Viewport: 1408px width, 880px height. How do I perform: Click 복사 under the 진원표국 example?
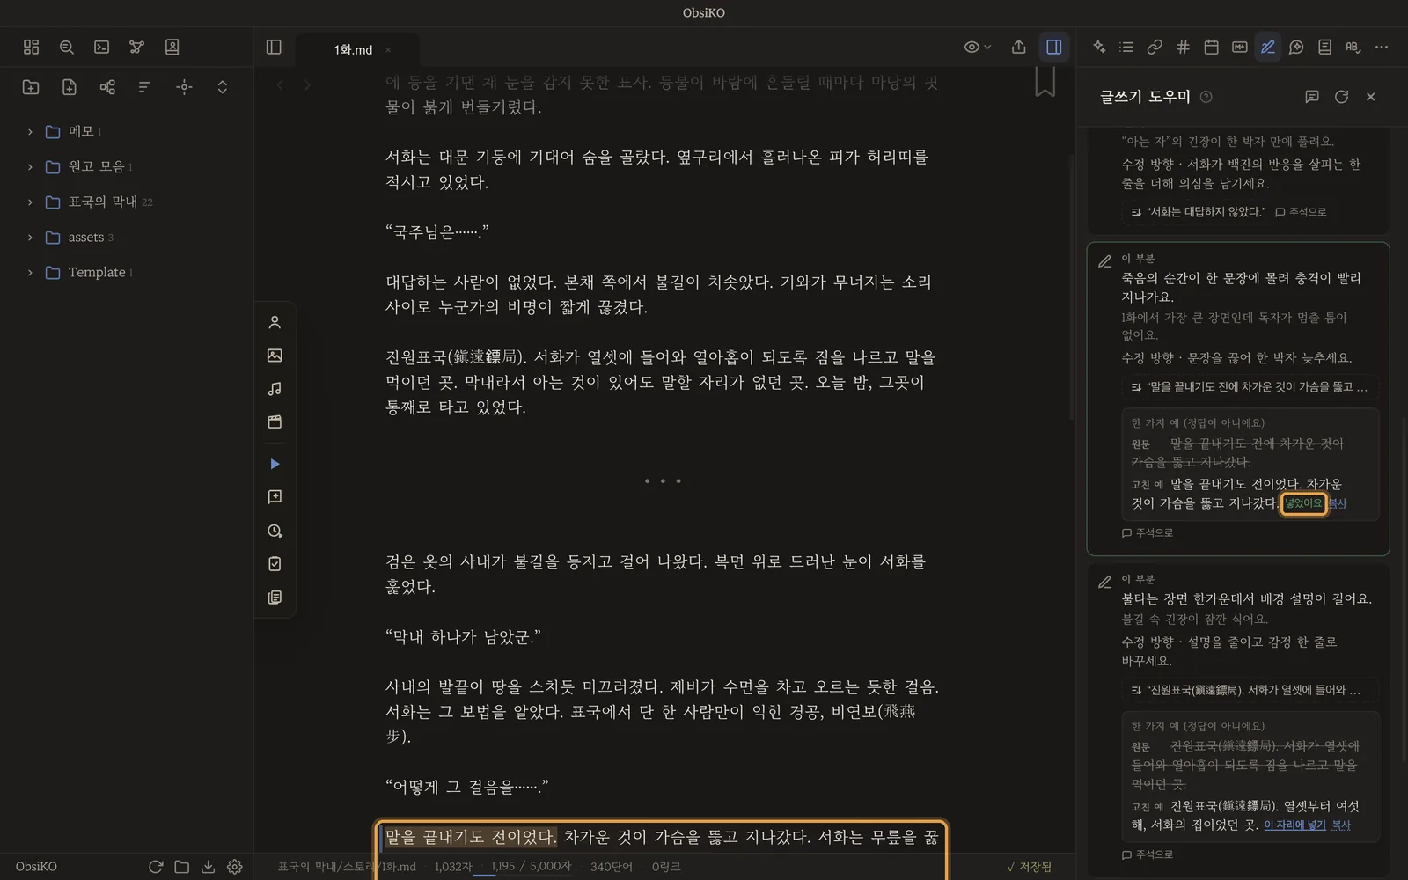pos(1341,825)
